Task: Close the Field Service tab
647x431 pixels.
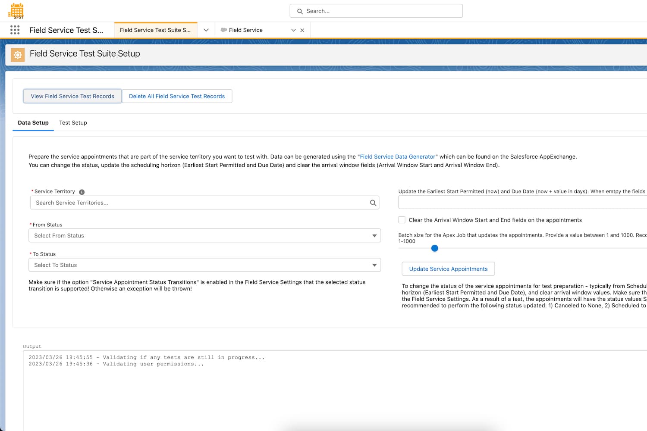Action: pos(302,30)
